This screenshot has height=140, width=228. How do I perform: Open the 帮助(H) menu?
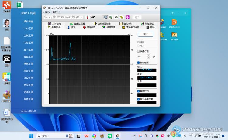click(x=56, y=12)
